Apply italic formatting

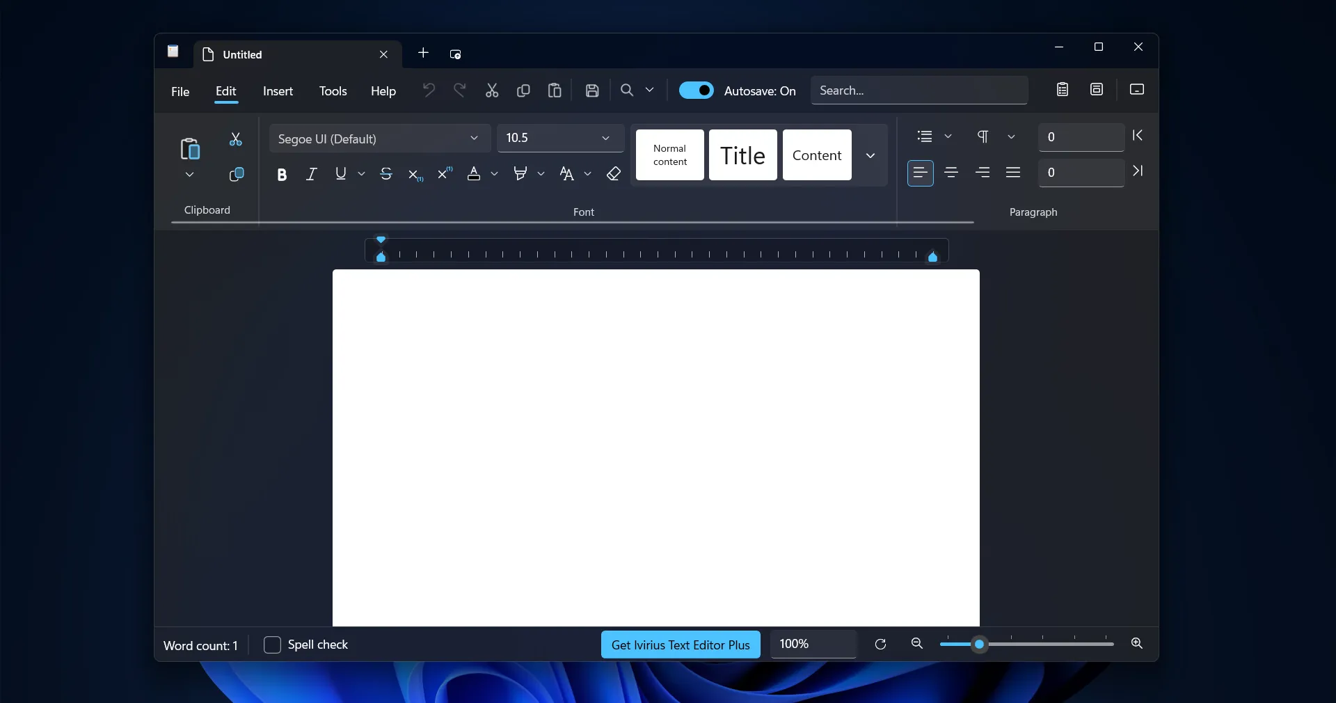click(x=311, y=174)
